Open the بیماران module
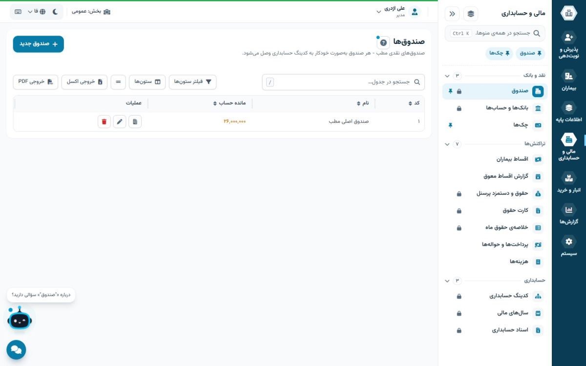This screenshot has height=366, width=586. coord(568,81)
